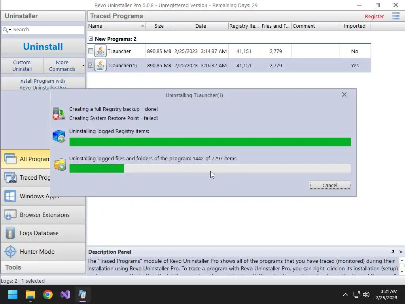405x304 pixels.
Task: Open the More Commands dropdown
Action: (64, 66)
